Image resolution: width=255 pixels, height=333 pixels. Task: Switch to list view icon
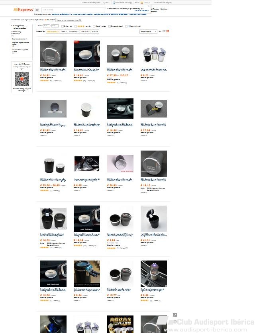tap(164, 31)
